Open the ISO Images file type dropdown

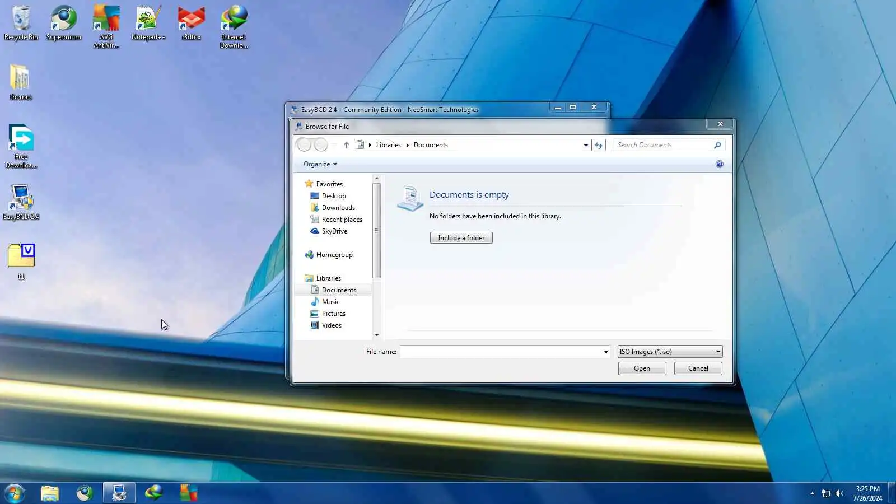pos(670,352)
